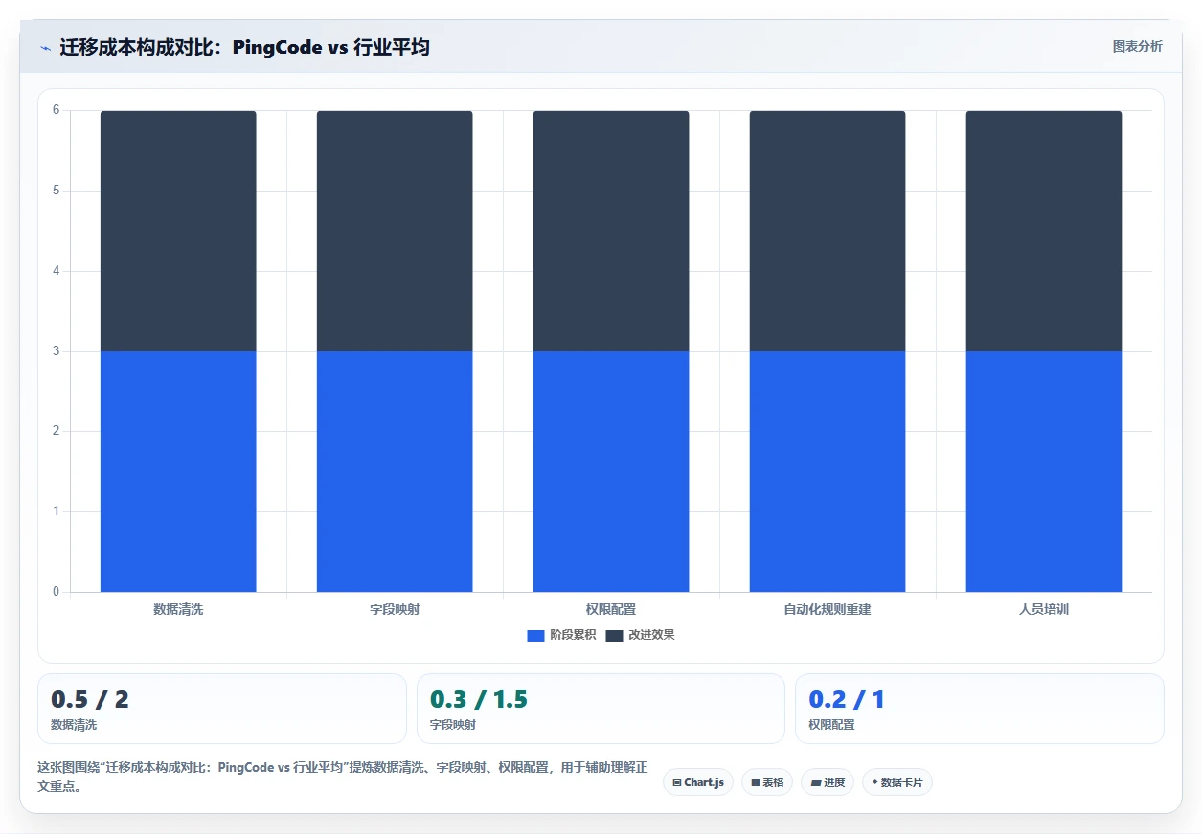Click the 自动化规则重建 dark bar segment
This screenshot has width=1202, height=834.
[x=828, y=231]
